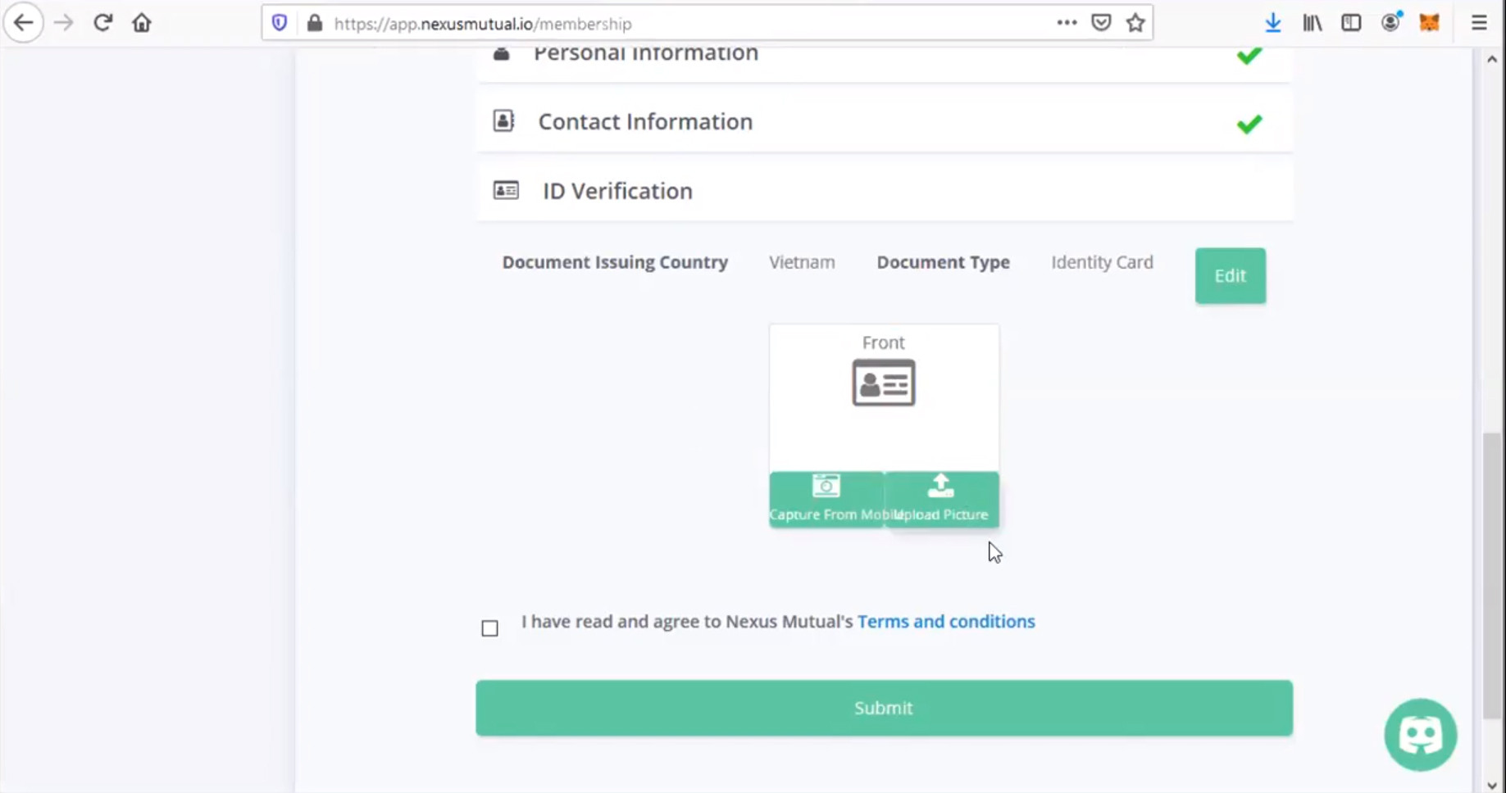Expand the Contact Information section
This screenshot has height=793, width=1506.
tap(884, 121)
